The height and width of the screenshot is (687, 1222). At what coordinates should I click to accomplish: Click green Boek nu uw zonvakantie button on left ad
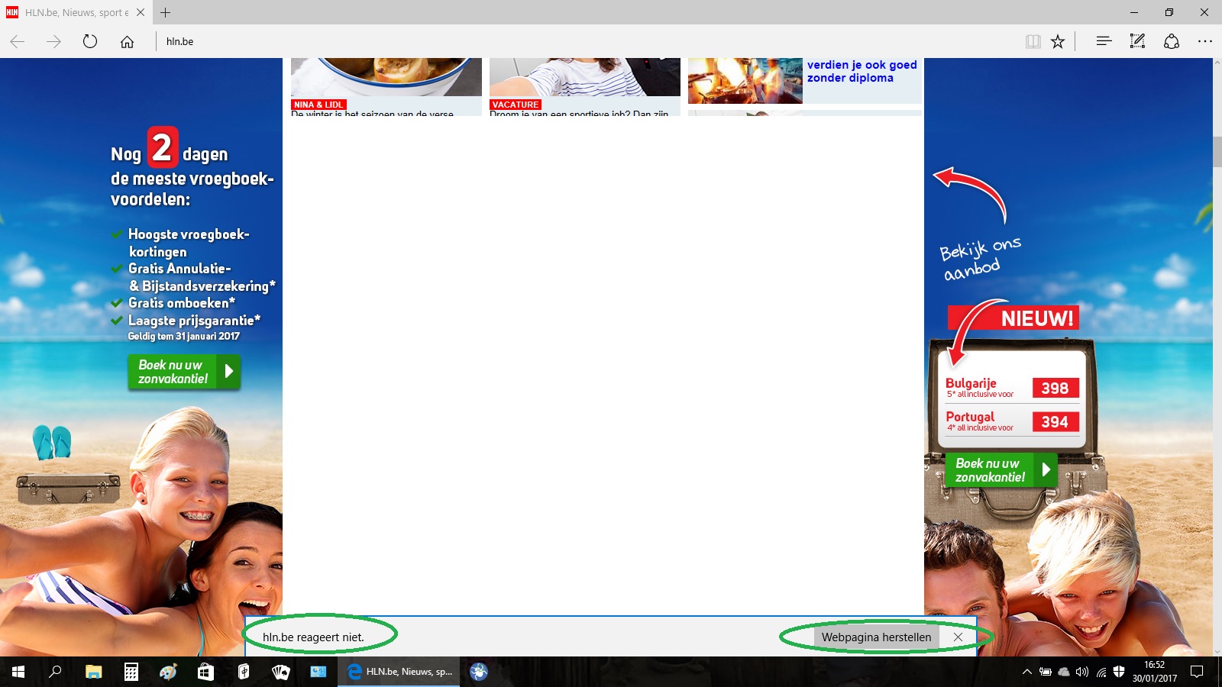(184, 372)
